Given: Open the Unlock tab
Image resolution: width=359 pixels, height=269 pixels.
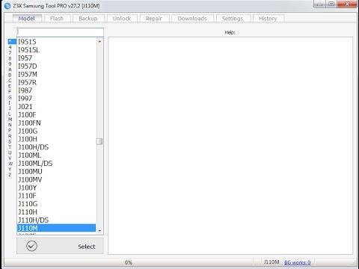Looking at the screenshot, I should click(122, 19).
